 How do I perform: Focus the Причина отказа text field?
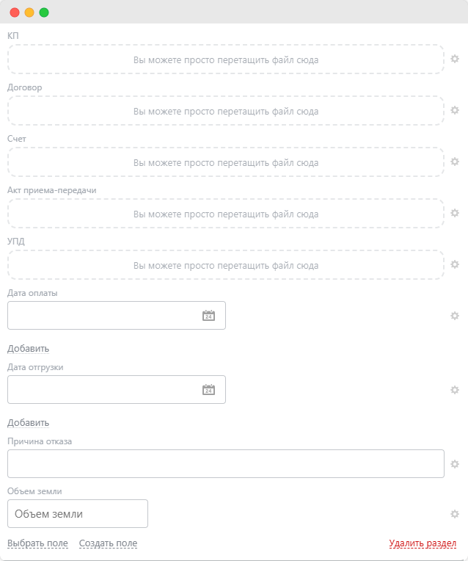226,463
